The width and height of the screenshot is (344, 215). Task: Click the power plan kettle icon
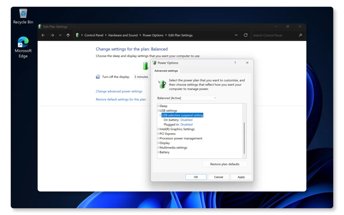click(162, 84)
